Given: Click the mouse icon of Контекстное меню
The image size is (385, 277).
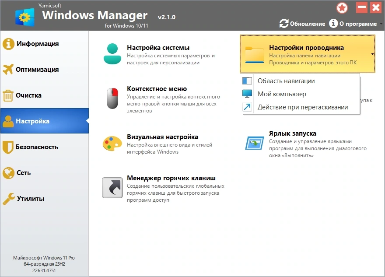Looking at the screenshot, I should [x=112, y=98].
